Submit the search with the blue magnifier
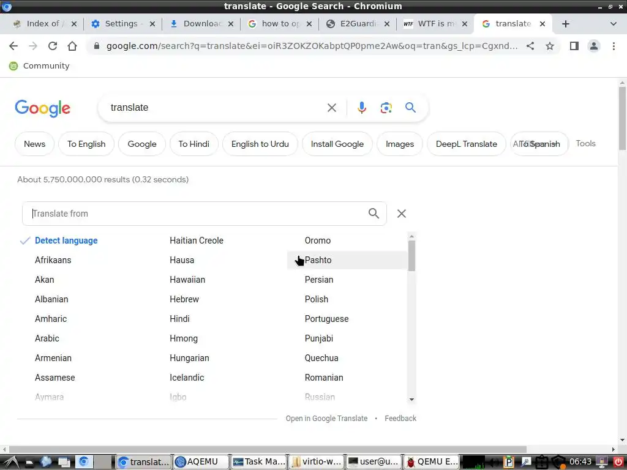The image size is (627, 470). [x=410, y=108]
